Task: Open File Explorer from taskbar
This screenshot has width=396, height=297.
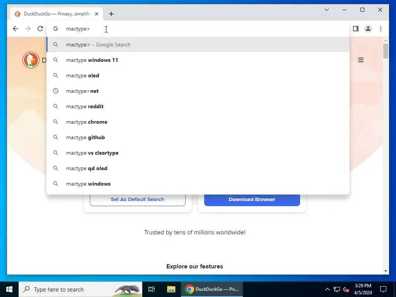Action: [x=171, y=289]
